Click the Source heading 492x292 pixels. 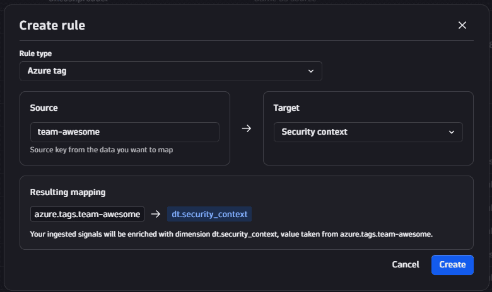(44, 108)
